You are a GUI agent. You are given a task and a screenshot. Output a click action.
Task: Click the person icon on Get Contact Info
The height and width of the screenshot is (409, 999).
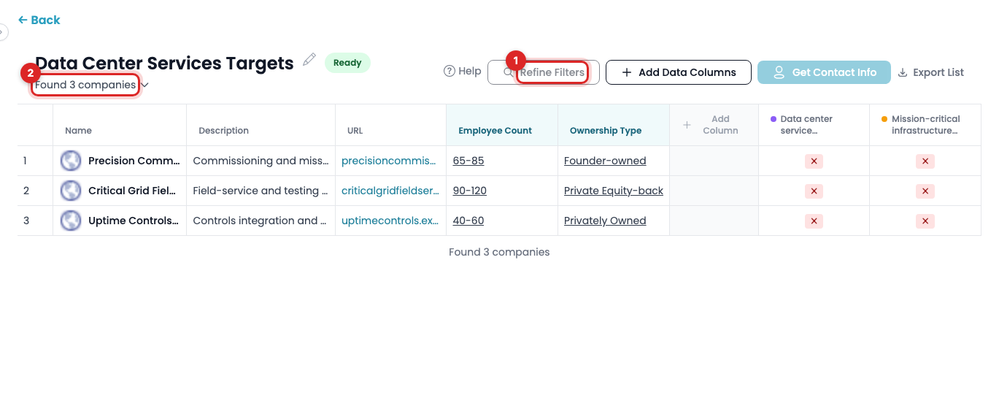(x=779, y=72)
